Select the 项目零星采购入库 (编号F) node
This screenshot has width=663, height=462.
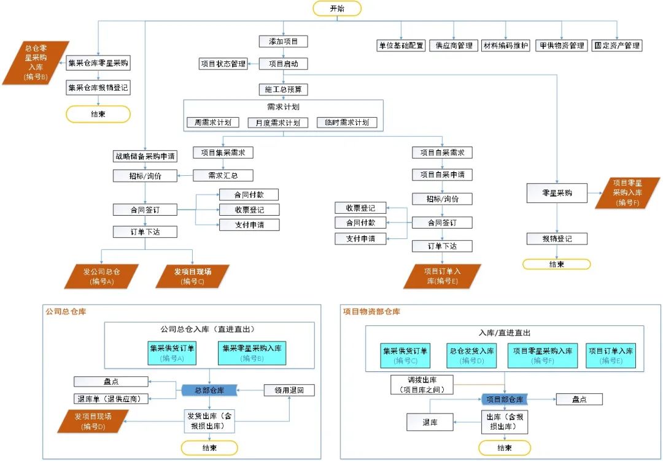tap(627, 193)
